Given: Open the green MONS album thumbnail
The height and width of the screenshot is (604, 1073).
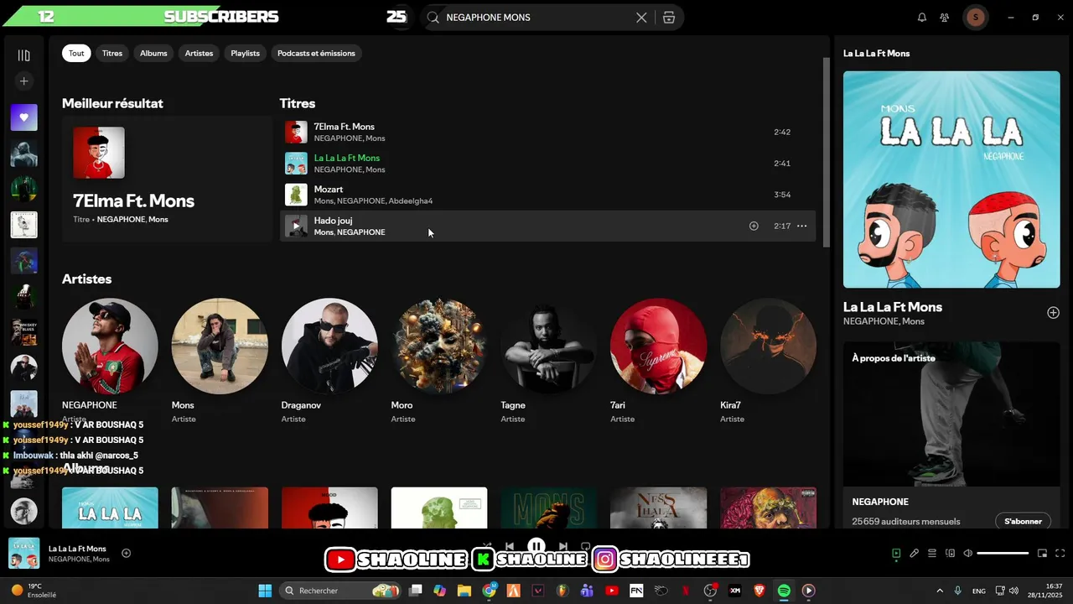Looking at the screenshot, I should pyautogui.click(x=549, y=508).
